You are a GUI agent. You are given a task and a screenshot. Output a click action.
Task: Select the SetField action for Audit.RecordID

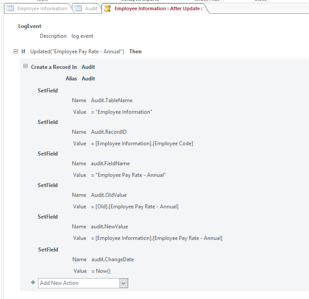[48, 122]
